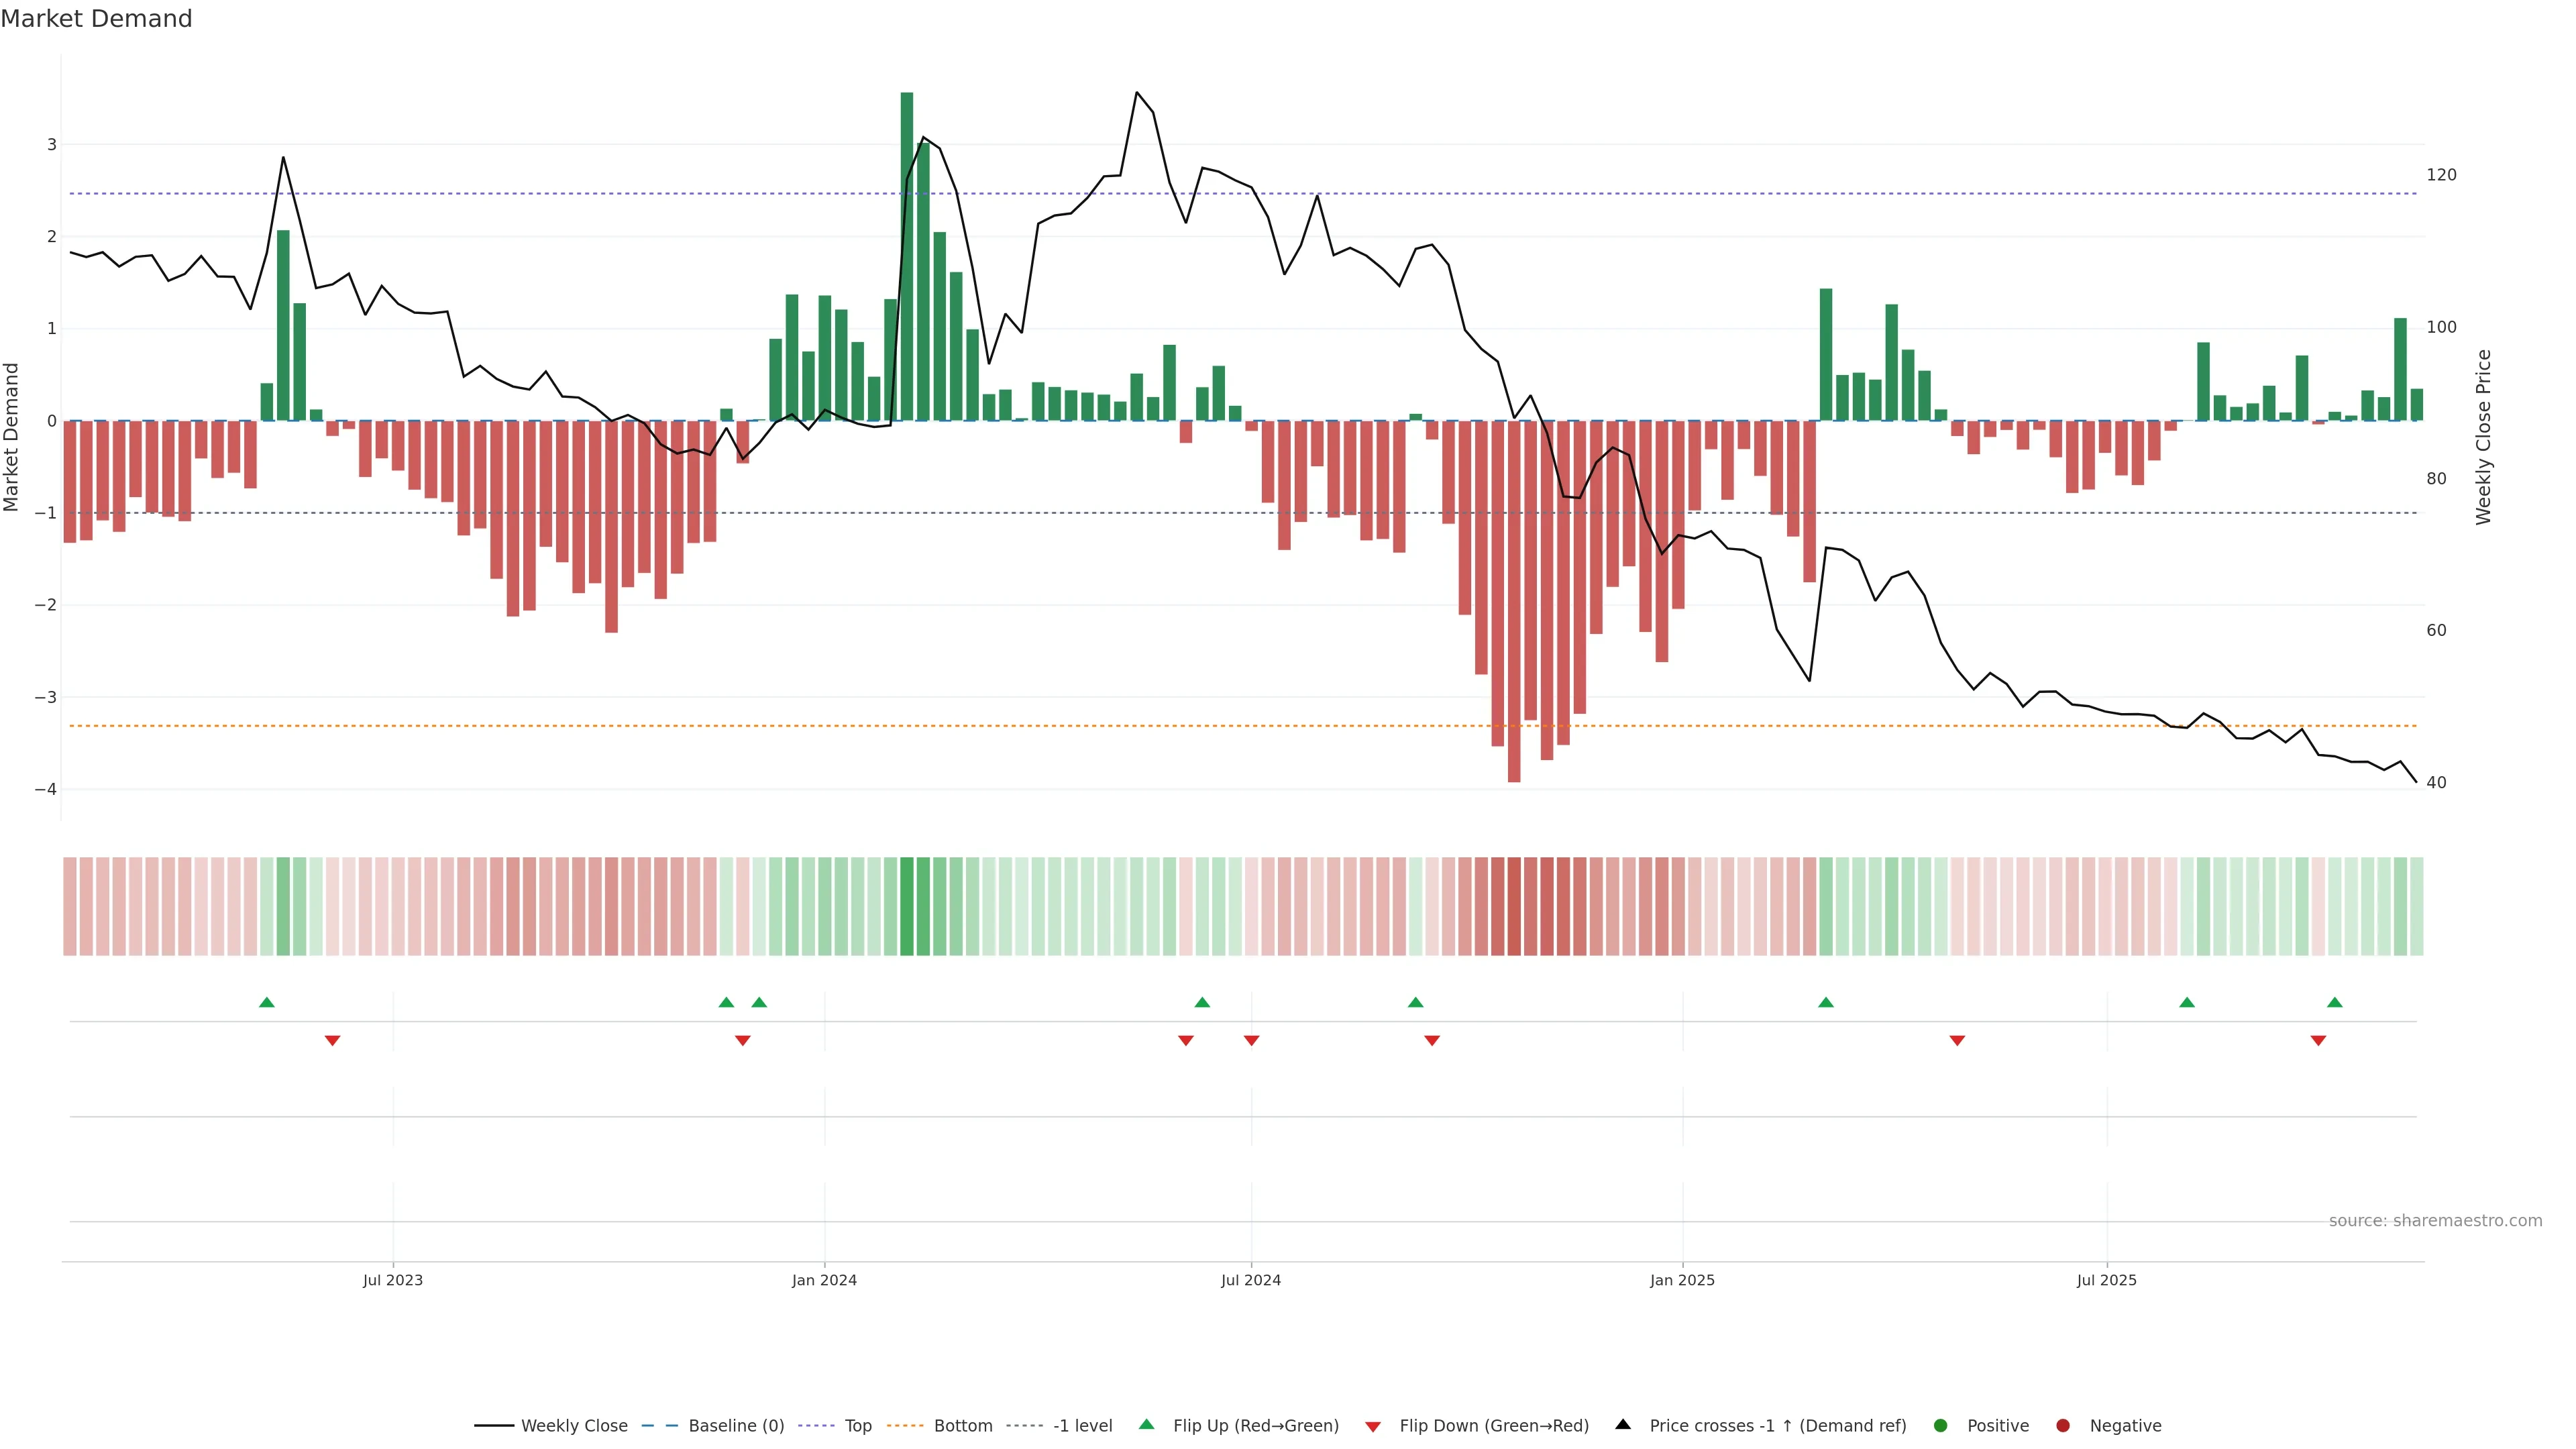The width and height of the screenshot is (2576, 1449).
Task: Click the source: sharemaestro.com text
Action: tap(2435, 1221)
